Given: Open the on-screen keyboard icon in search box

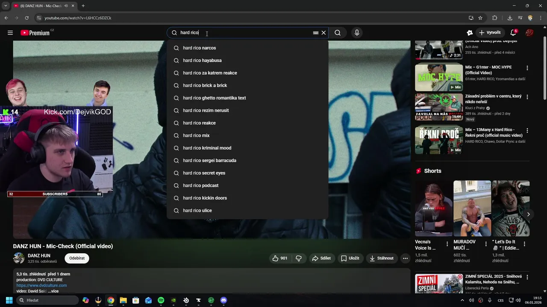Looking at the screenshot, I should pyautogui.click(x=315, y=33).
